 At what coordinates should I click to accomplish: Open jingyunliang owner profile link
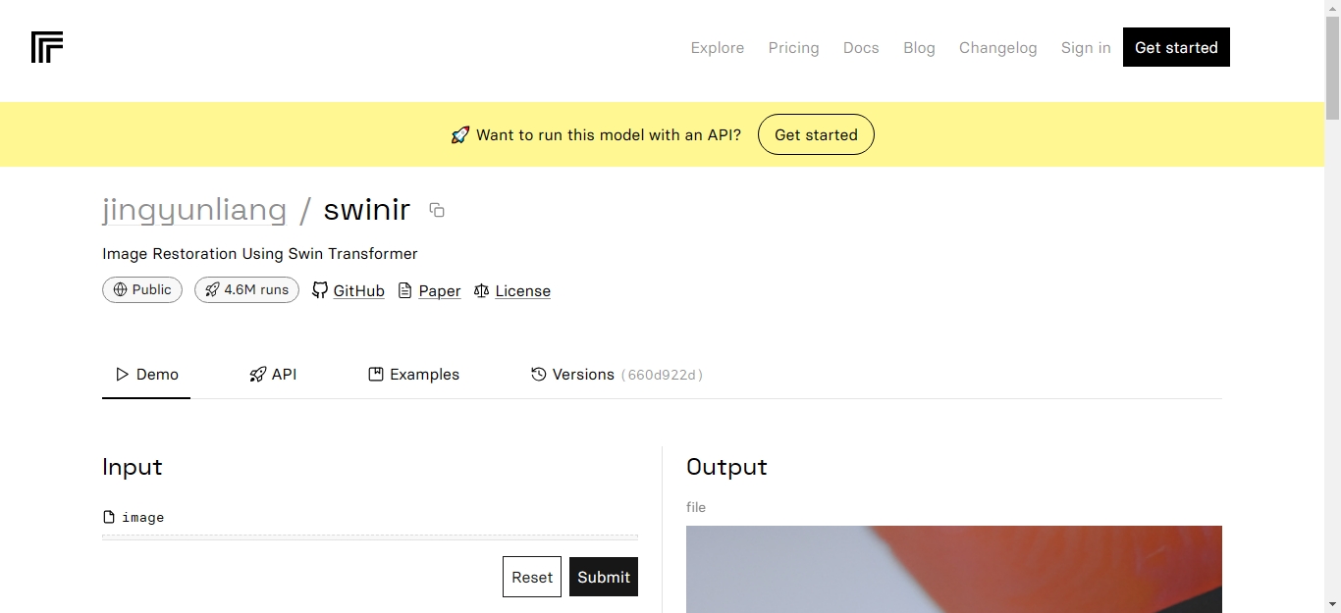194,210
